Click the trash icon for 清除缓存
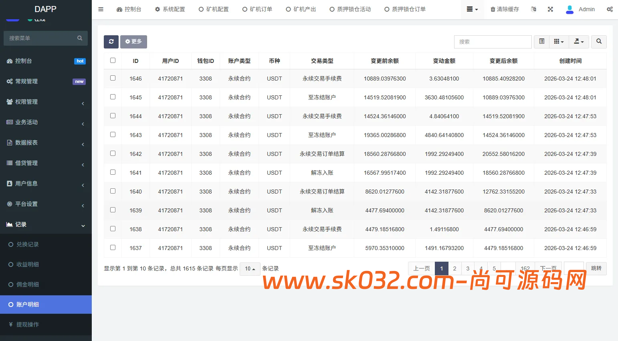 [493, 9]
